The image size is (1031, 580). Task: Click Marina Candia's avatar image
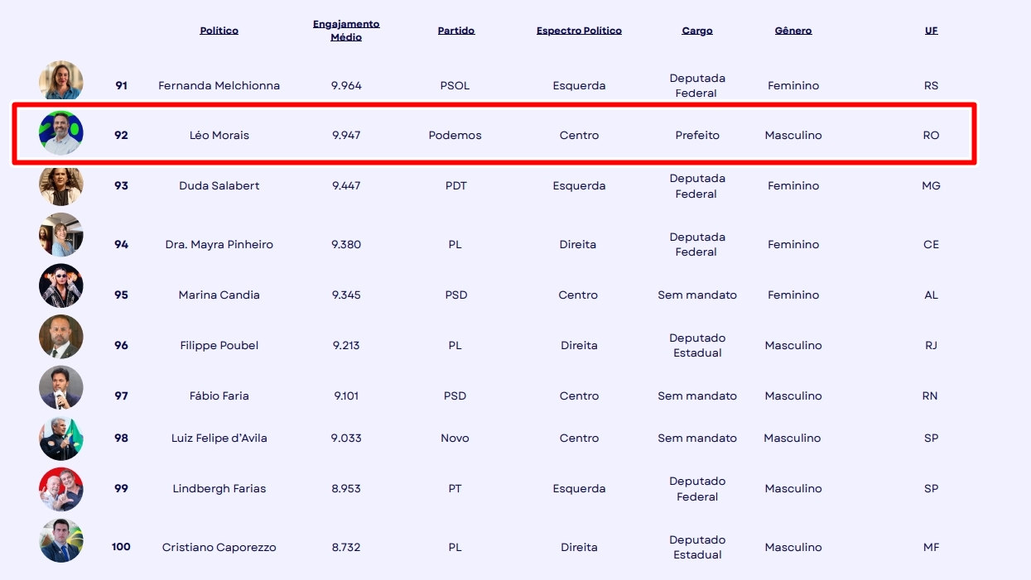61,286
